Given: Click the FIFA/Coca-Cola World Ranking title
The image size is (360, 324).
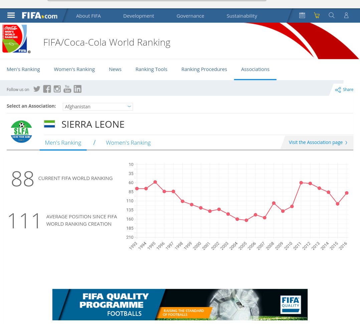Looking at the screenshot, I should pyautogui.click(x=107, y=42).
